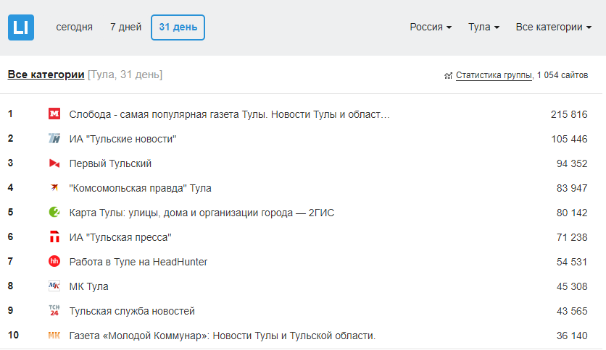This screenshot has width=606, height=350.
Task: Click the visitor count 94 352
Action: click(x=572, y=164)
